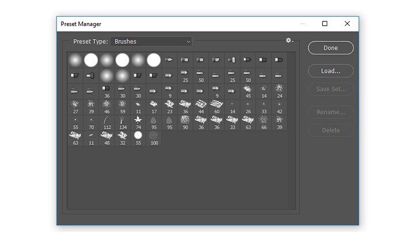Select the first soft round brush thumbnail
The width and height of the screenshot is (417, 250).
pos(75,60)
